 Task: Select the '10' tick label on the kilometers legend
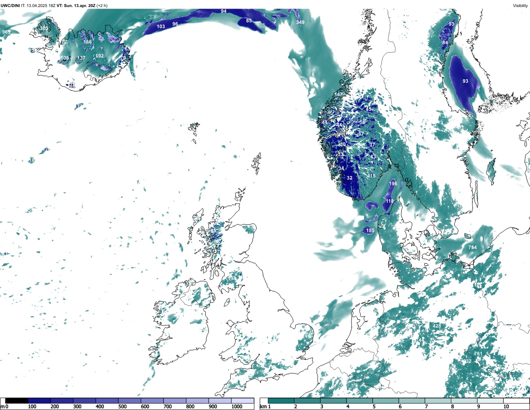tap(506, 407)
